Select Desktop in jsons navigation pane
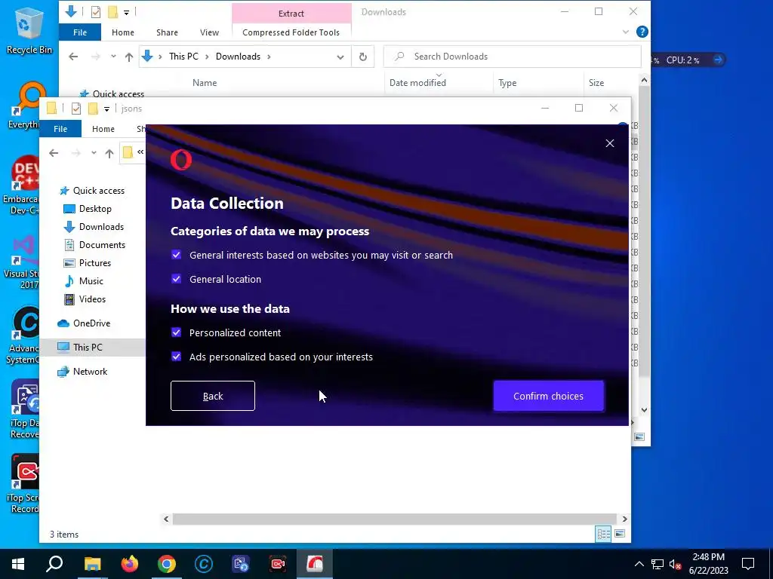 pos(95,209)
